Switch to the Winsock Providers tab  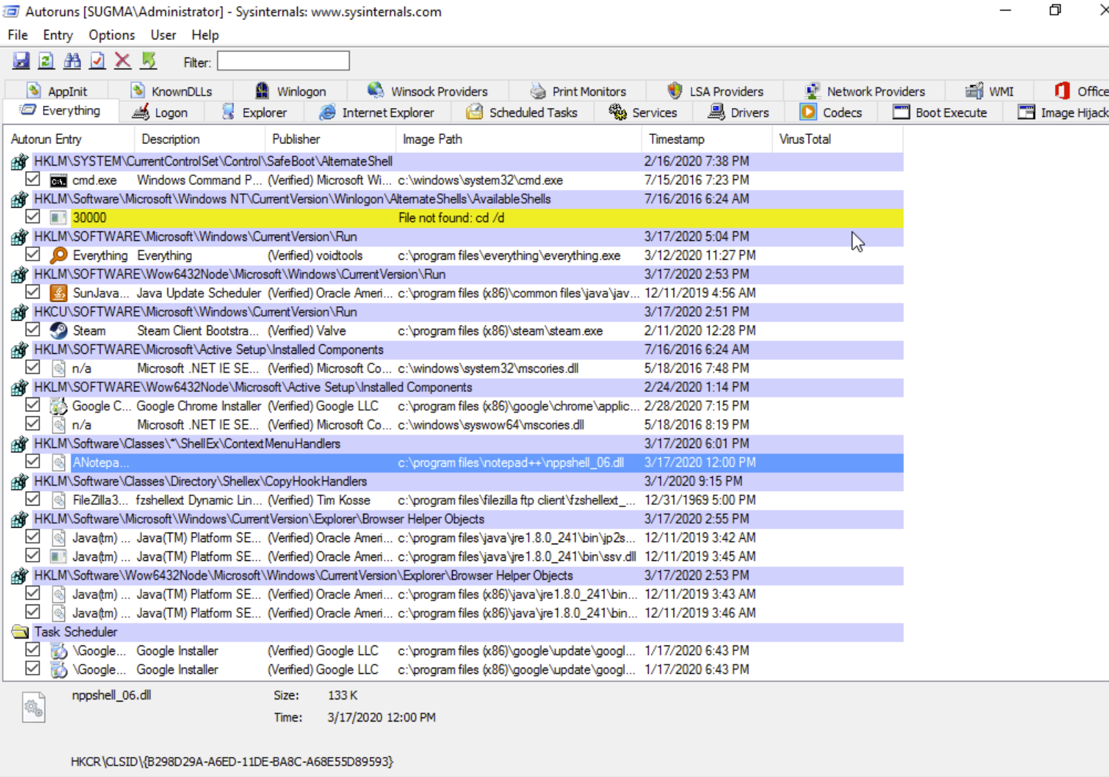pyautogui.click(x=428, y=91)
